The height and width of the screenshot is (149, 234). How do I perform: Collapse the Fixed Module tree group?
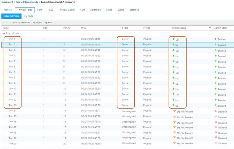[x=4, y=34]
